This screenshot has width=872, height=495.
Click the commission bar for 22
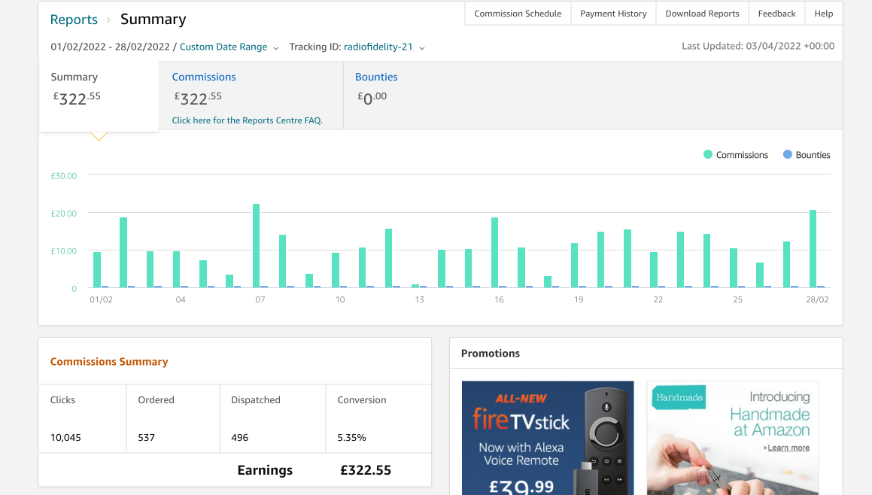(x=654, y=270)
